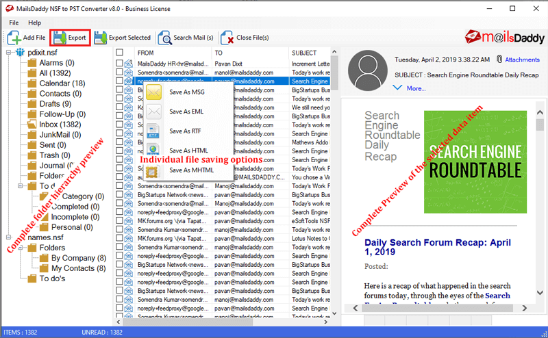Toggle the select-all header checkbox
The height and width of the screenshot is (338, 548).
pyautogui.click(x=119, y=53)
